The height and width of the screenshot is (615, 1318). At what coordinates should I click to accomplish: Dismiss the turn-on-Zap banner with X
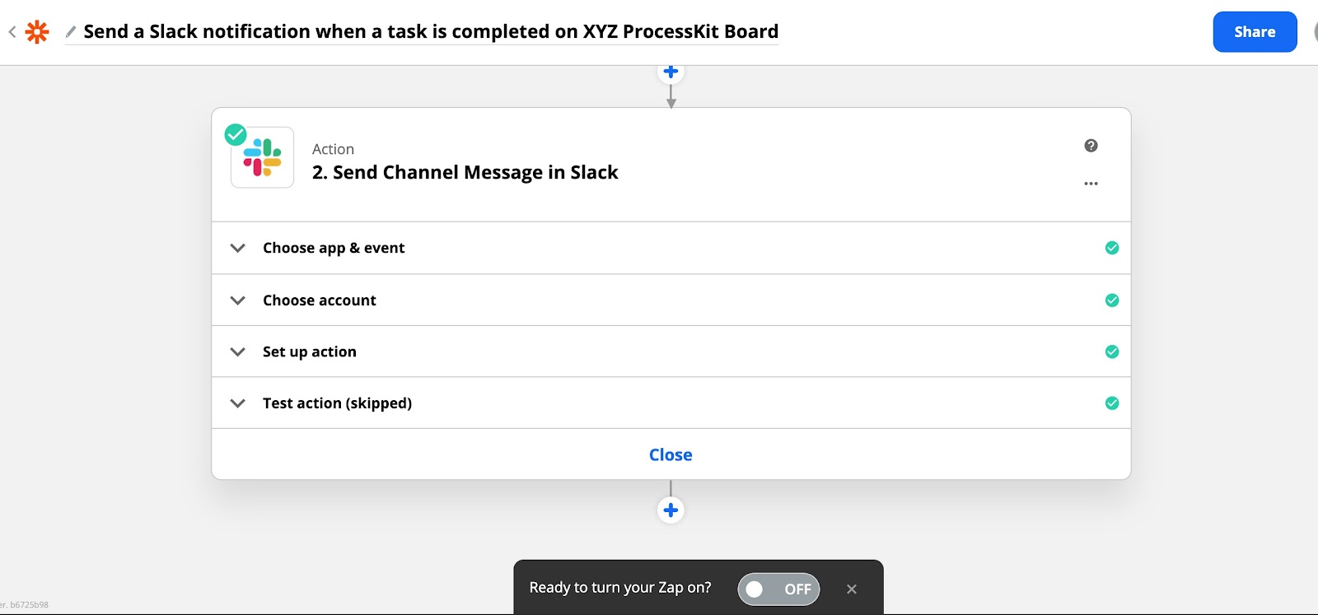coord(852,589)
